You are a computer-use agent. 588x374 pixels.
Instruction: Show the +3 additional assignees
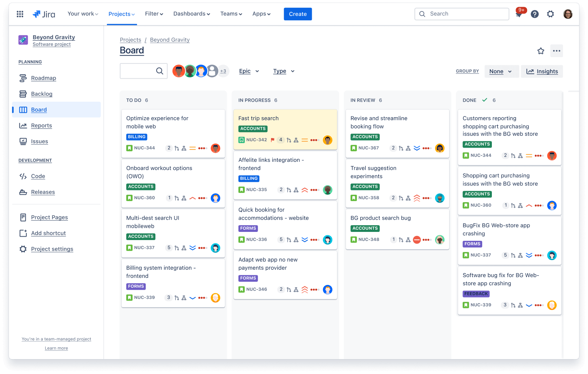pos(223,71)
